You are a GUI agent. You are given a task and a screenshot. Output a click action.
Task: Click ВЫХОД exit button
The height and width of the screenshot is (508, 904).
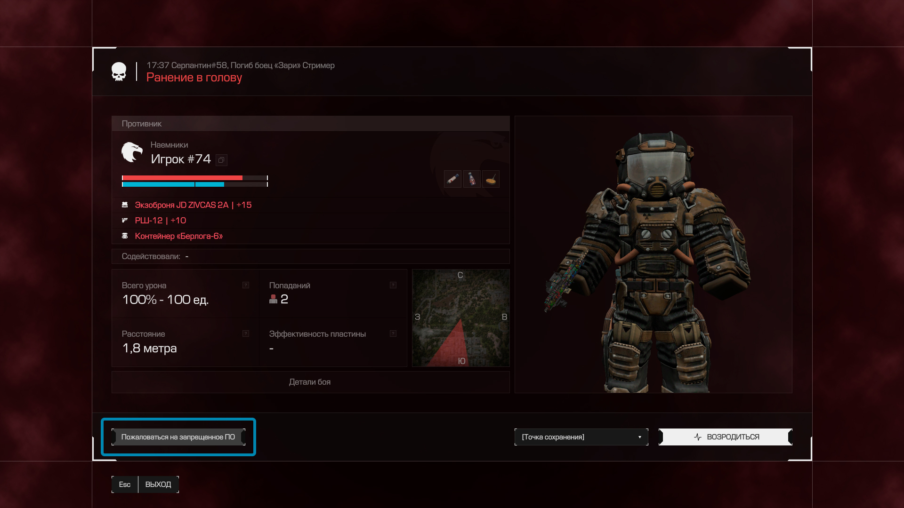(158, 484)
